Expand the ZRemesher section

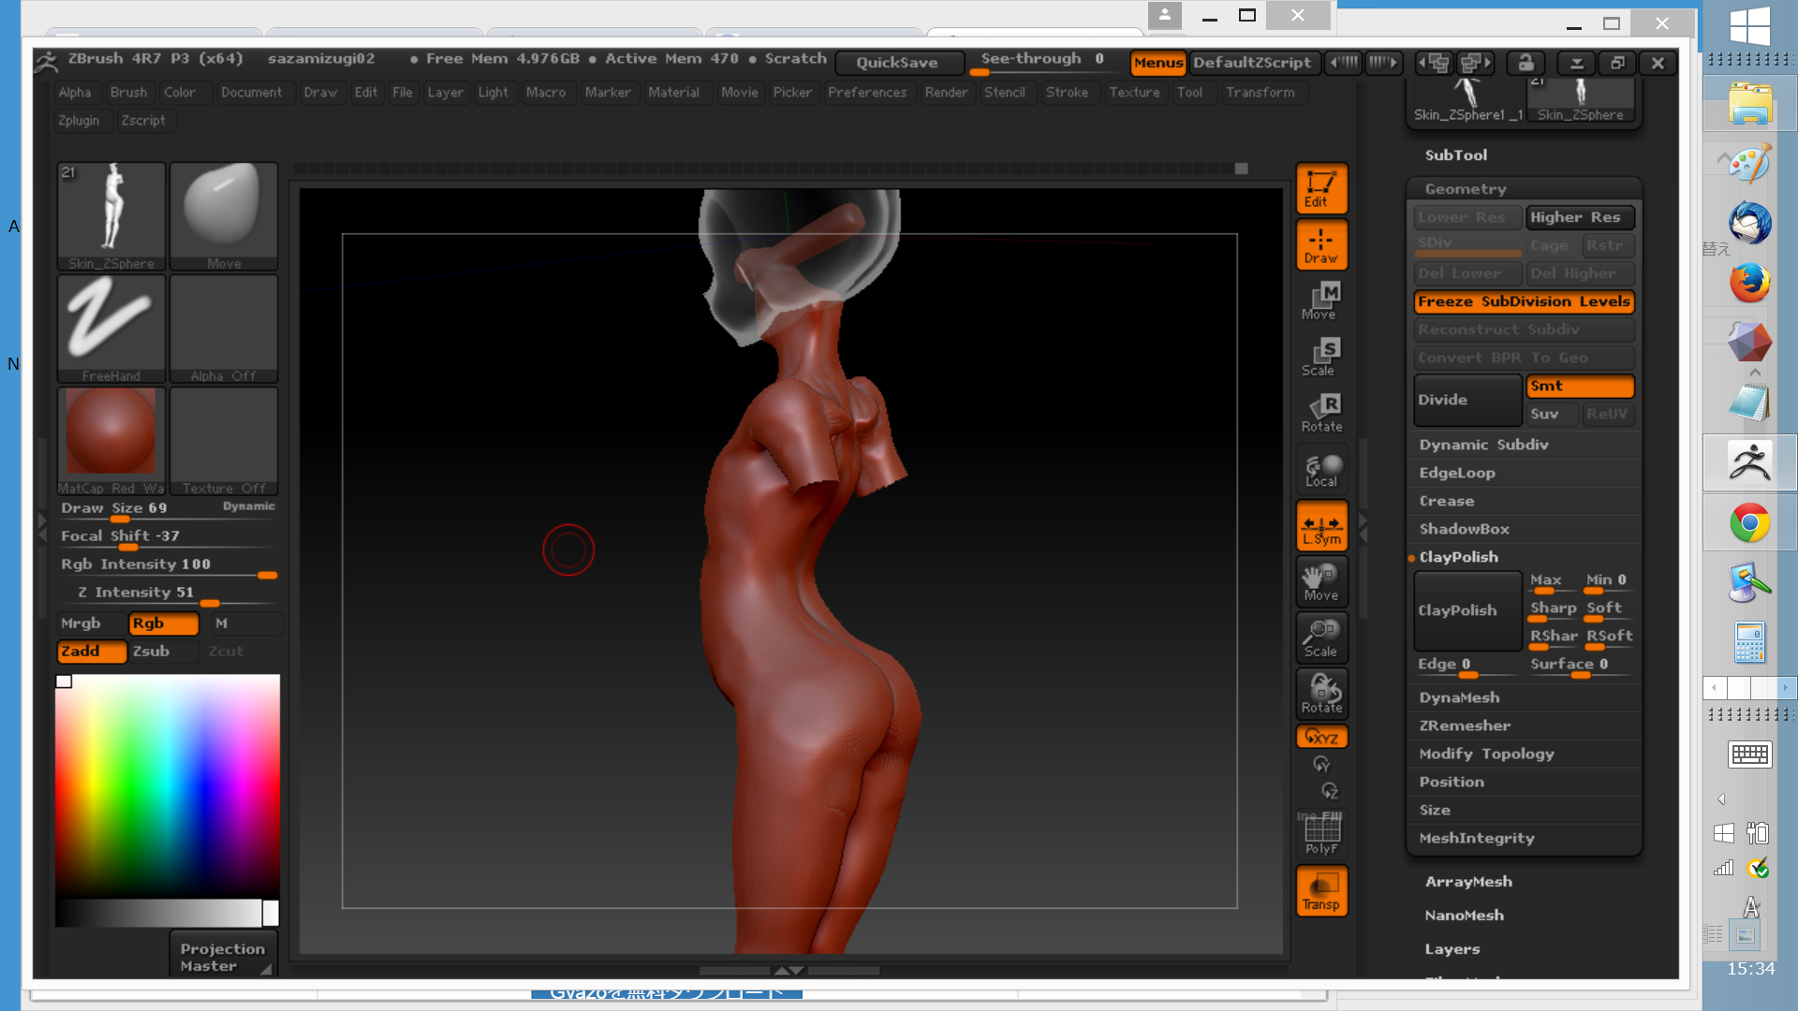pyautogui.click(x=1464, y=725)
